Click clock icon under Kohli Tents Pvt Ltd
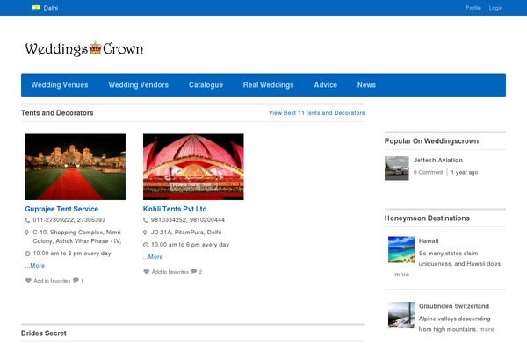The image size is (527, 351). point(146,245)
